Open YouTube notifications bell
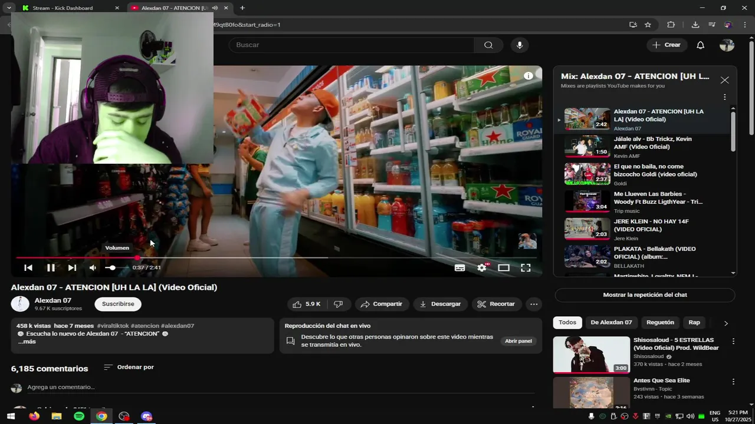The height and width of the screenshot is (424, 755). [700, 45]
